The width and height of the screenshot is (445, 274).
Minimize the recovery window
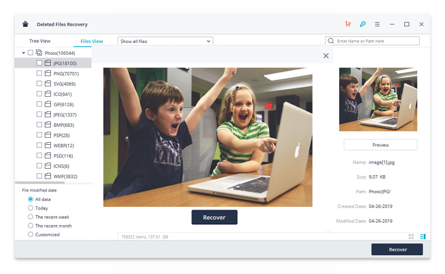pos(392,24)
